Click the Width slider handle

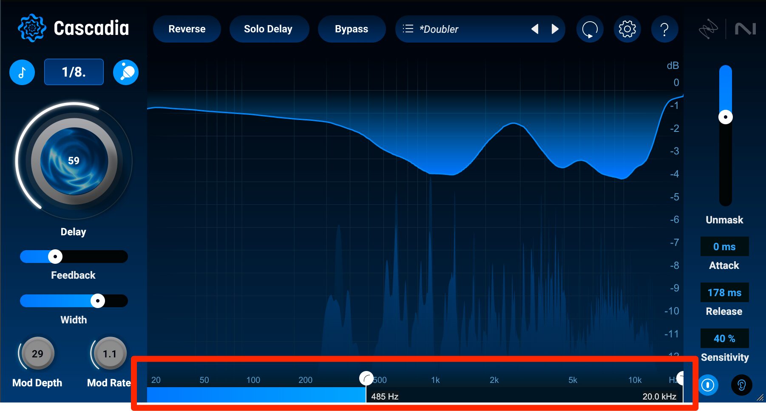coord(98,301)
